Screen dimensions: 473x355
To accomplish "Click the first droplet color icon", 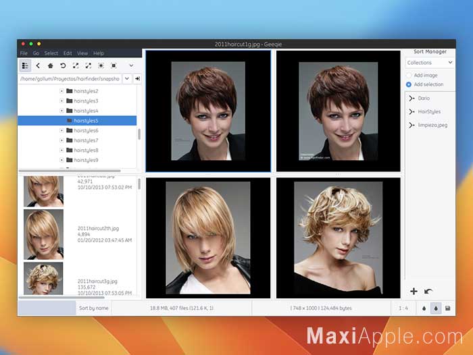I will point(424,308).
